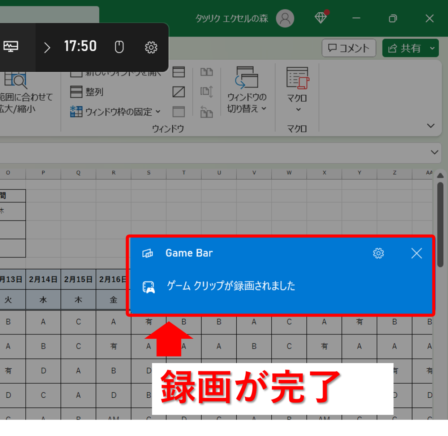Click the hide window icon
The width and height of the screenshot is (448, 436).
(178, 92)
